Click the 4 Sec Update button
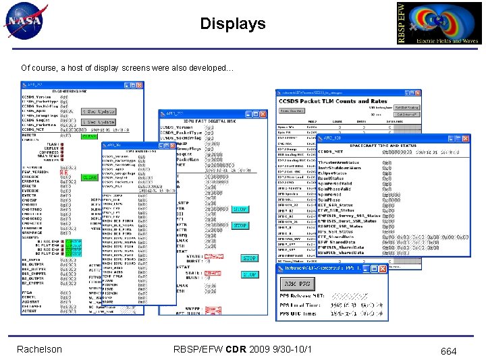The height and width of the screenshot is (364, 486). (x=99, y=111)
